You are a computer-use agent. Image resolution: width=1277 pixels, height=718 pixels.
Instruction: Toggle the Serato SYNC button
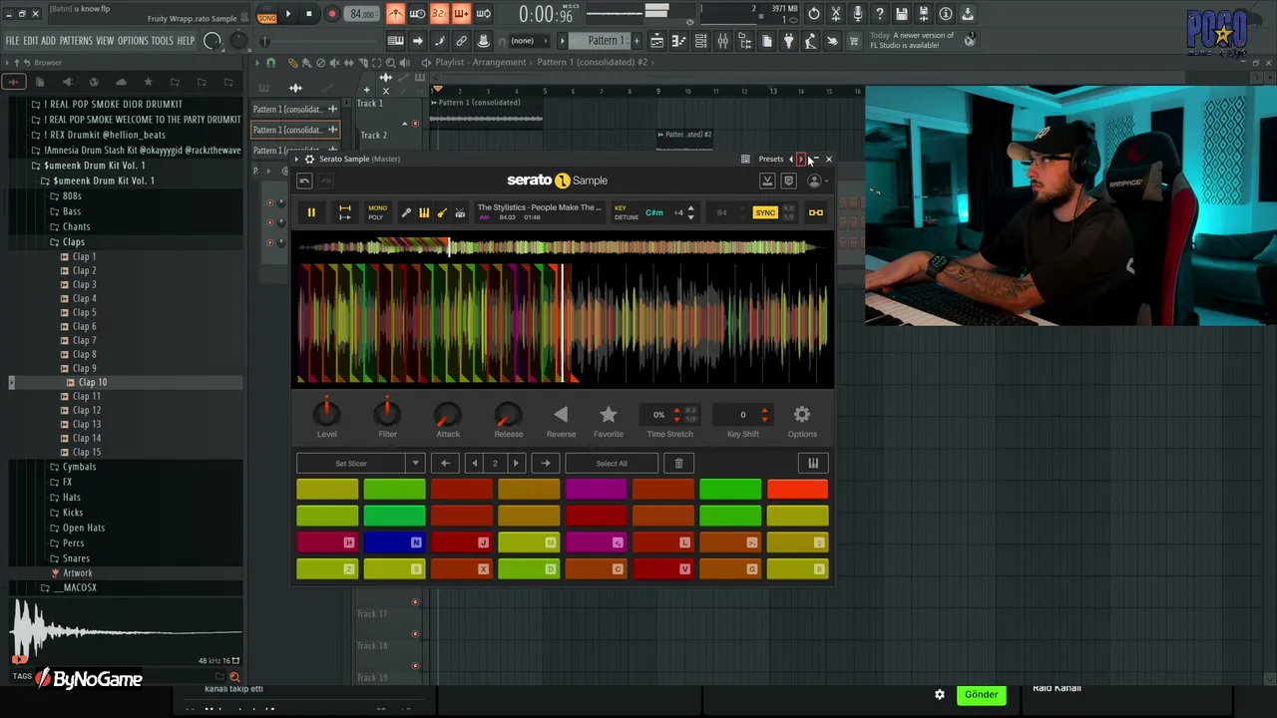[x=765, y=212]
